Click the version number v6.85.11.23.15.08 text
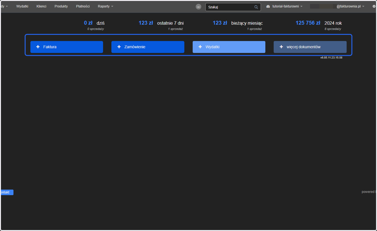This screenshot has height=231, width=377. coord(331,58)
